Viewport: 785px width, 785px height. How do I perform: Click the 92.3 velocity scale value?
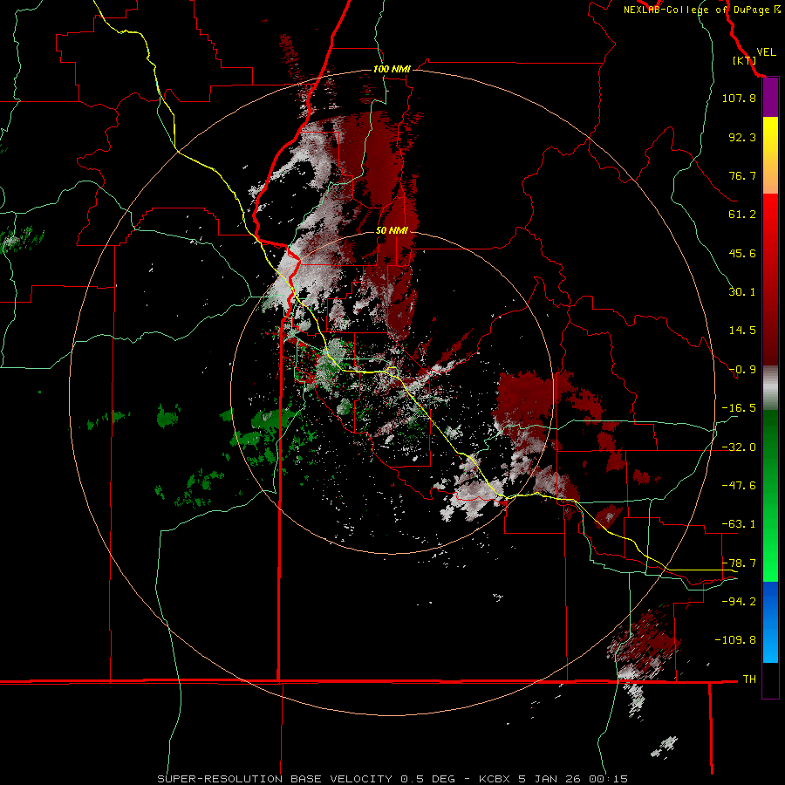click(742, 137)
